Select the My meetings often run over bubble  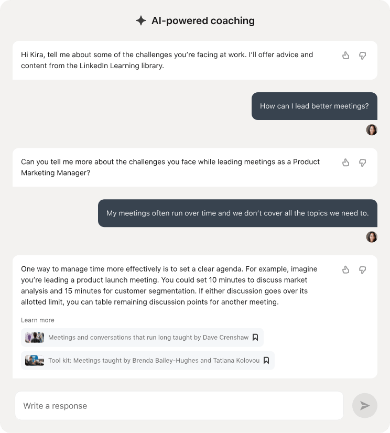pos(237,213)
